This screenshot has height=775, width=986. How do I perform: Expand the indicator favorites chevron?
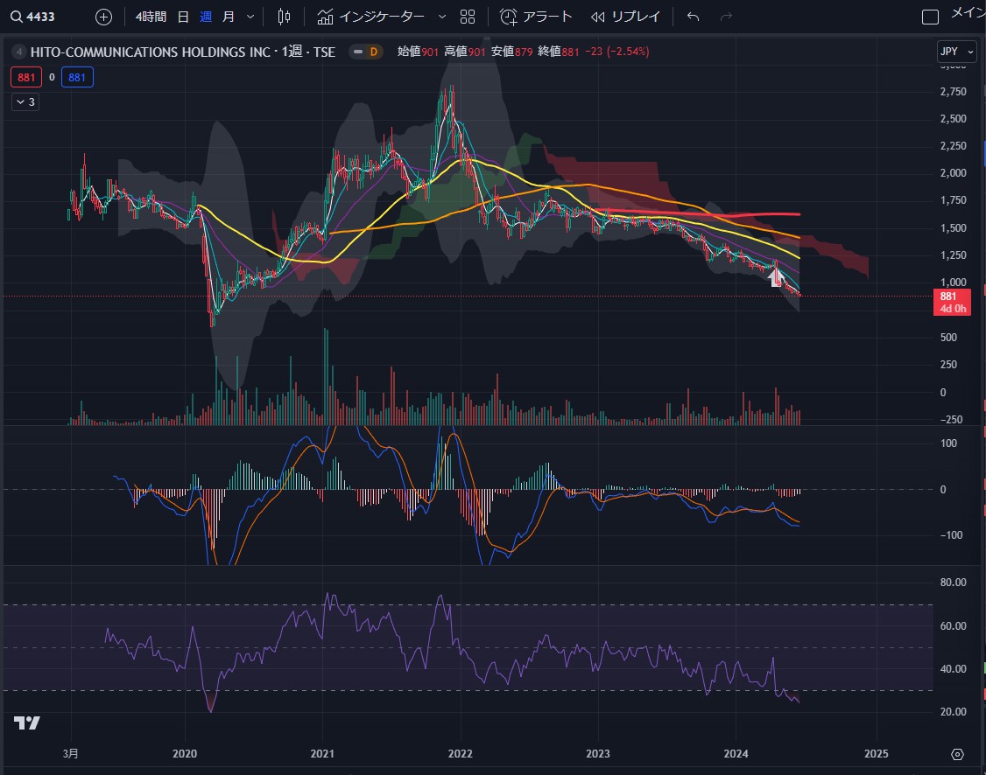(442, 17)
